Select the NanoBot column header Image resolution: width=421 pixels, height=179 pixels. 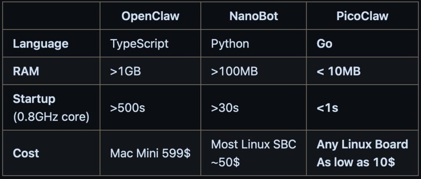click(x=254, y=16)
